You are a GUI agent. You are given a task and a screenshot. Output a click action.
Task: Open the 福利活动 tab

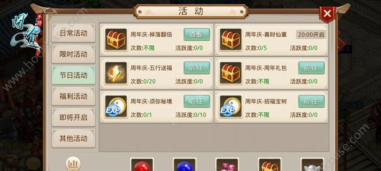click(x=73, y=96)
